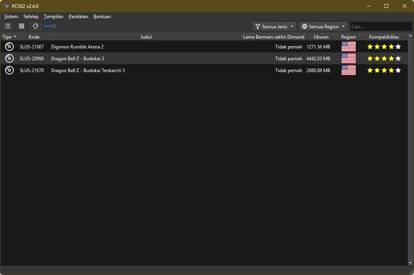
Task: Switch to game grid view
Action: [22, 26]
